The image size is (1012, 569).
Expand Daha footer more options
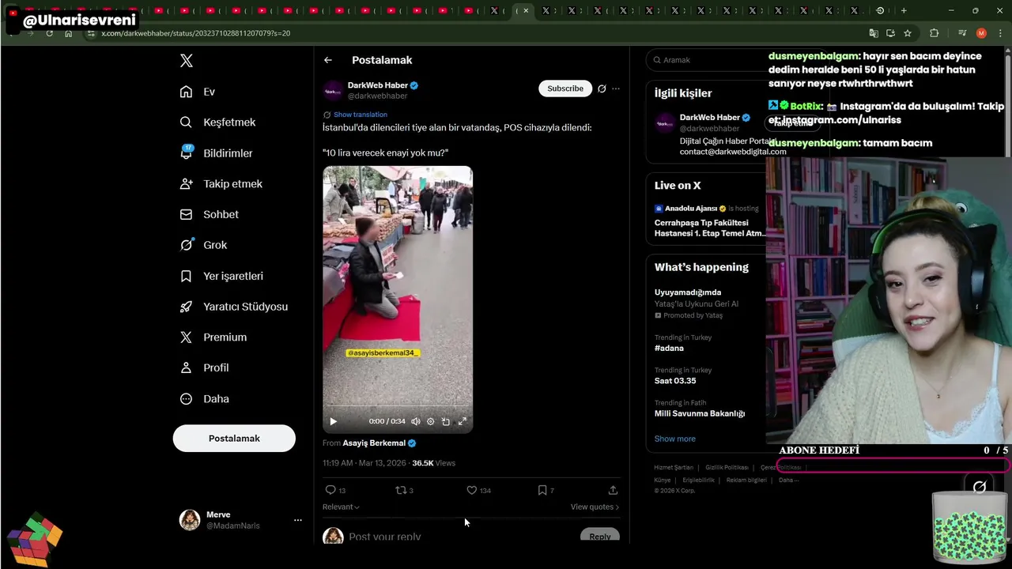coord(788,480)
